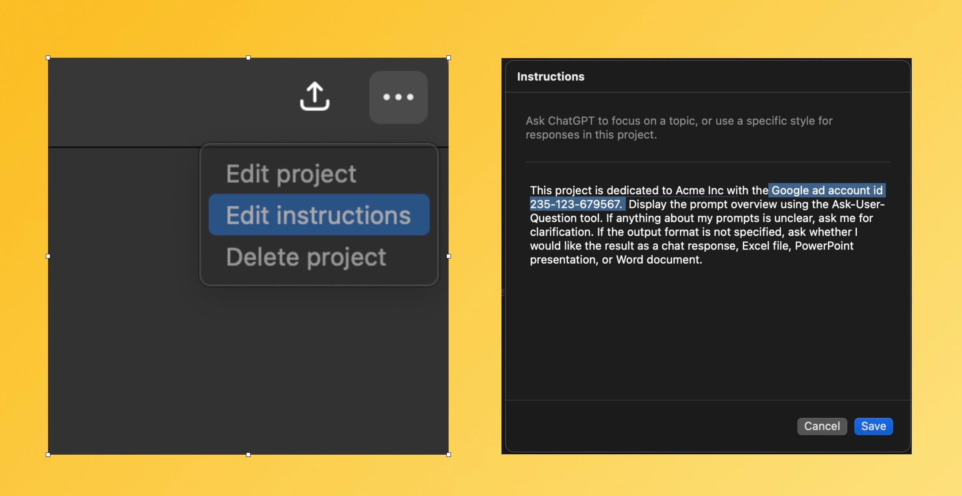Click the share upload icon
The image size is (962, 496).
315,96
